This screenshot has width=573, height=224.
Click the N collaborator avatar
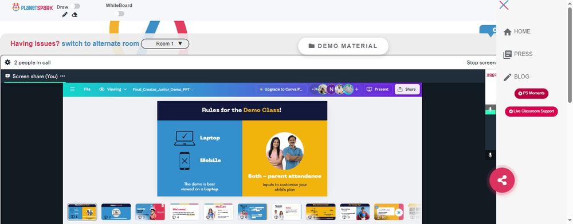331,89
